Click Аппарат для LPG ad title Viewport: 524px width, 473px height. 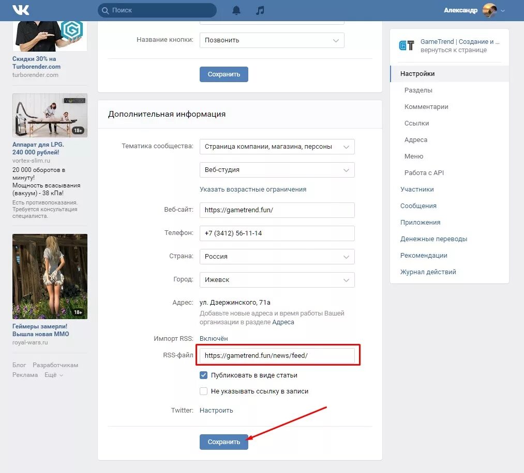tap(38, 148)
